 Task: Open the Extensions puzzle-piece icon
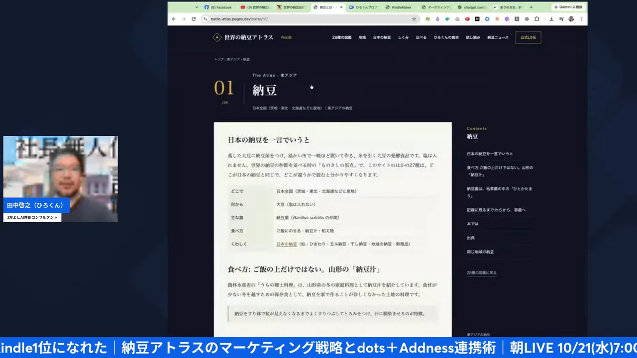[x=536, y=19]
